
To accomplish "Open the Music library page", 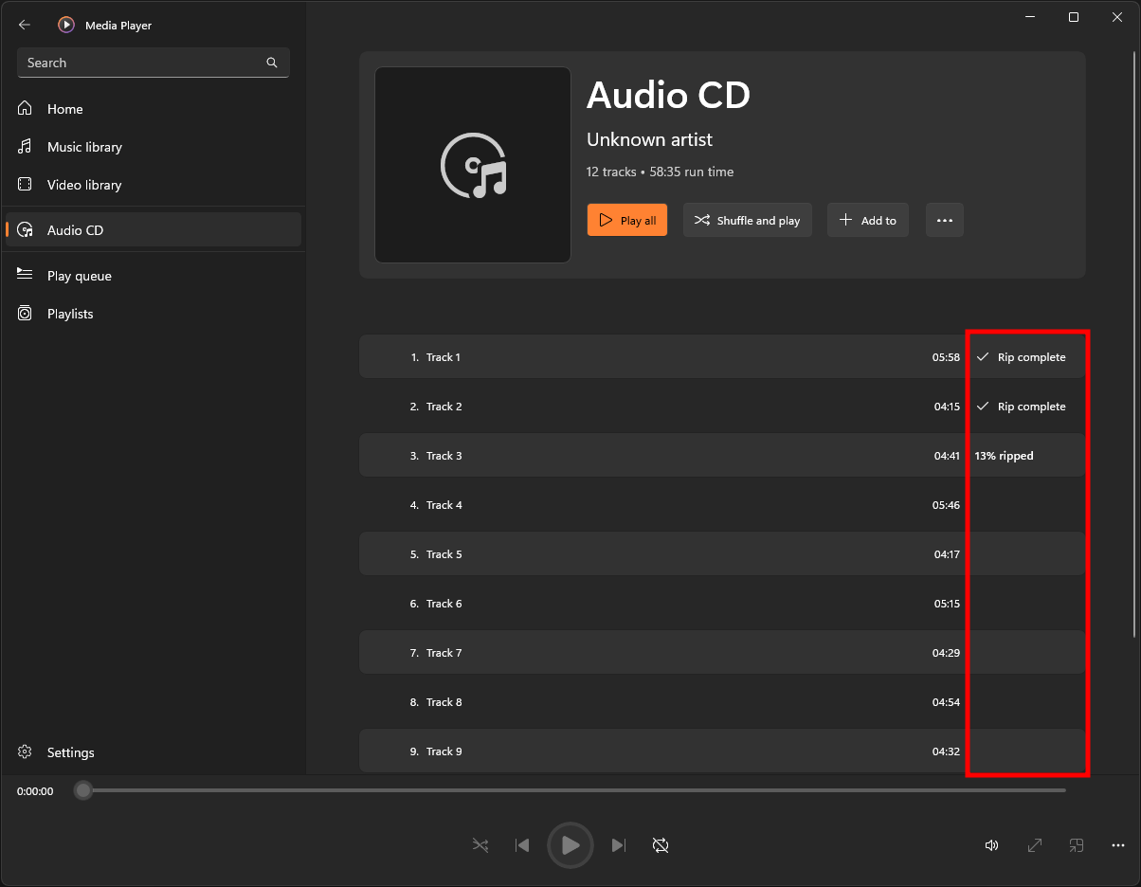I will click(84, 147).
